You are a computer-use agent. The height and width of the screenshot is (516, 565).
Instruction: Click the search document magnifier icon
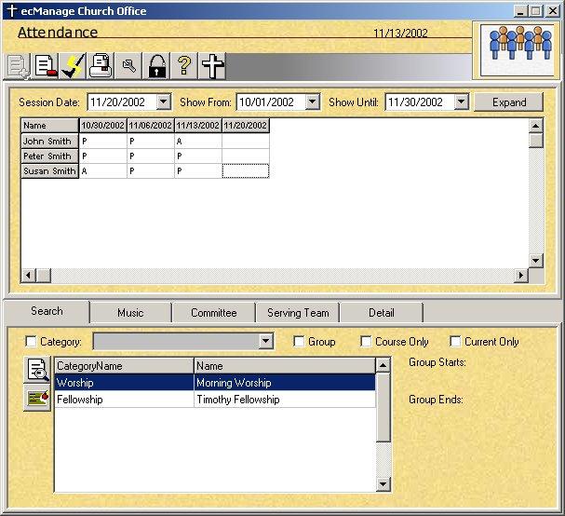tap(37, 370)
